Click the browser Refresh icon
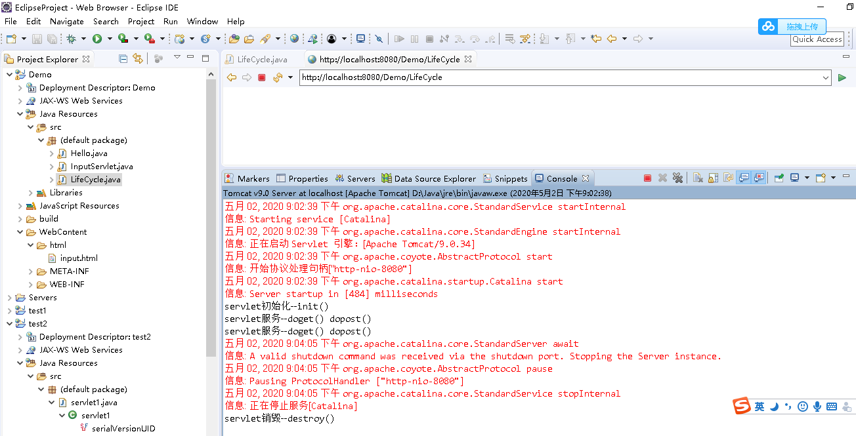This screenshot has width=856, height=436. (x=278, y=77)
